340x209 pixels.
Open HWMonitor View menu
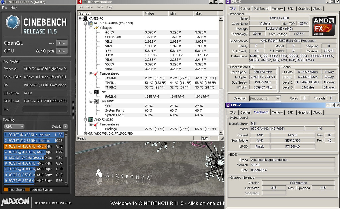pyautogui.click(x=90, y=7)
